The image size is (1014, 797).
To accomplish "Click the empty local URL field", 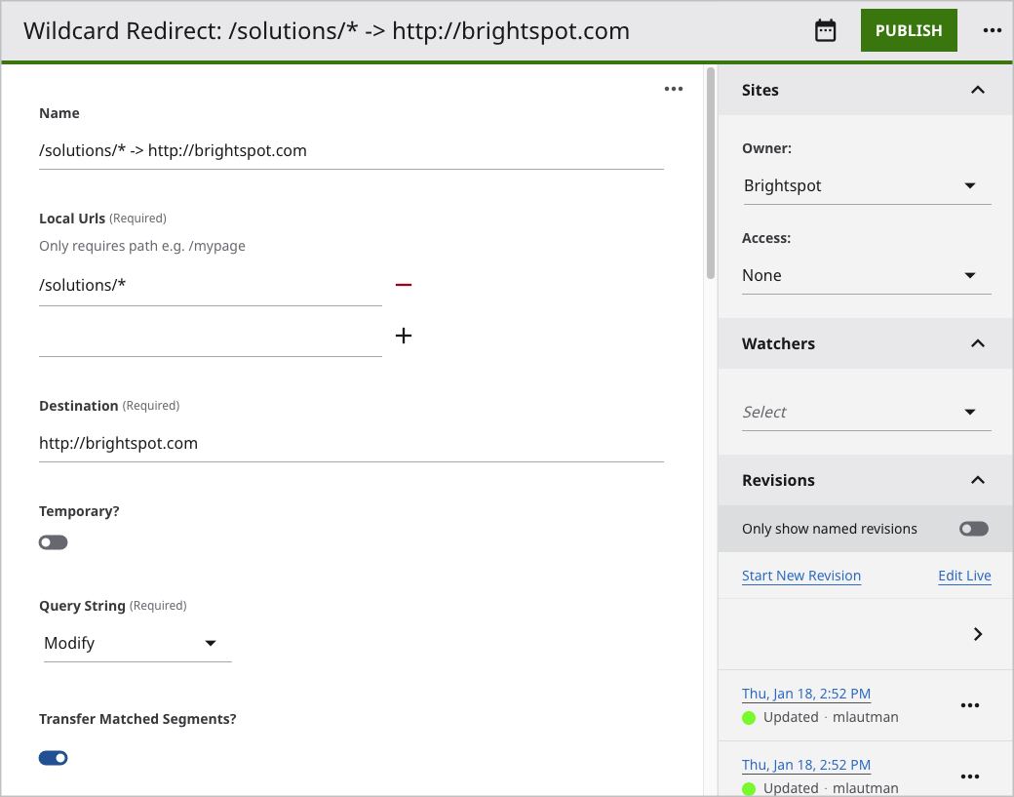I will (211, 337).
